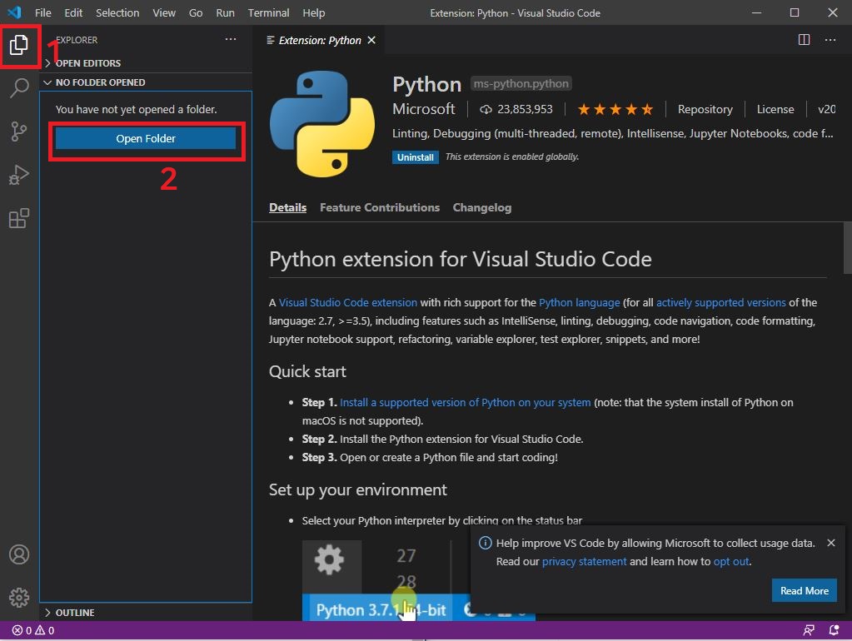The width and height of the screenshot is (852, 641).
Task: Open the Selection menu
Action: (117, 12)
